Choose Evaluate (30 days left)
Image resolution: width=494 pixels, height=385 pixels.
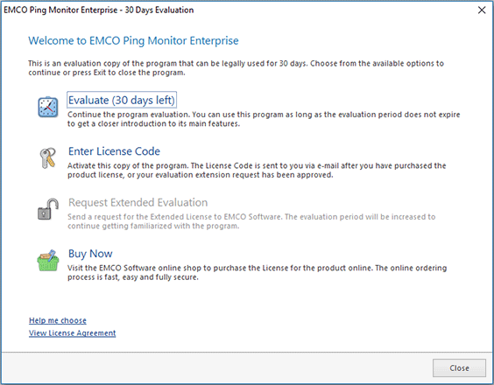coord(122,100)
